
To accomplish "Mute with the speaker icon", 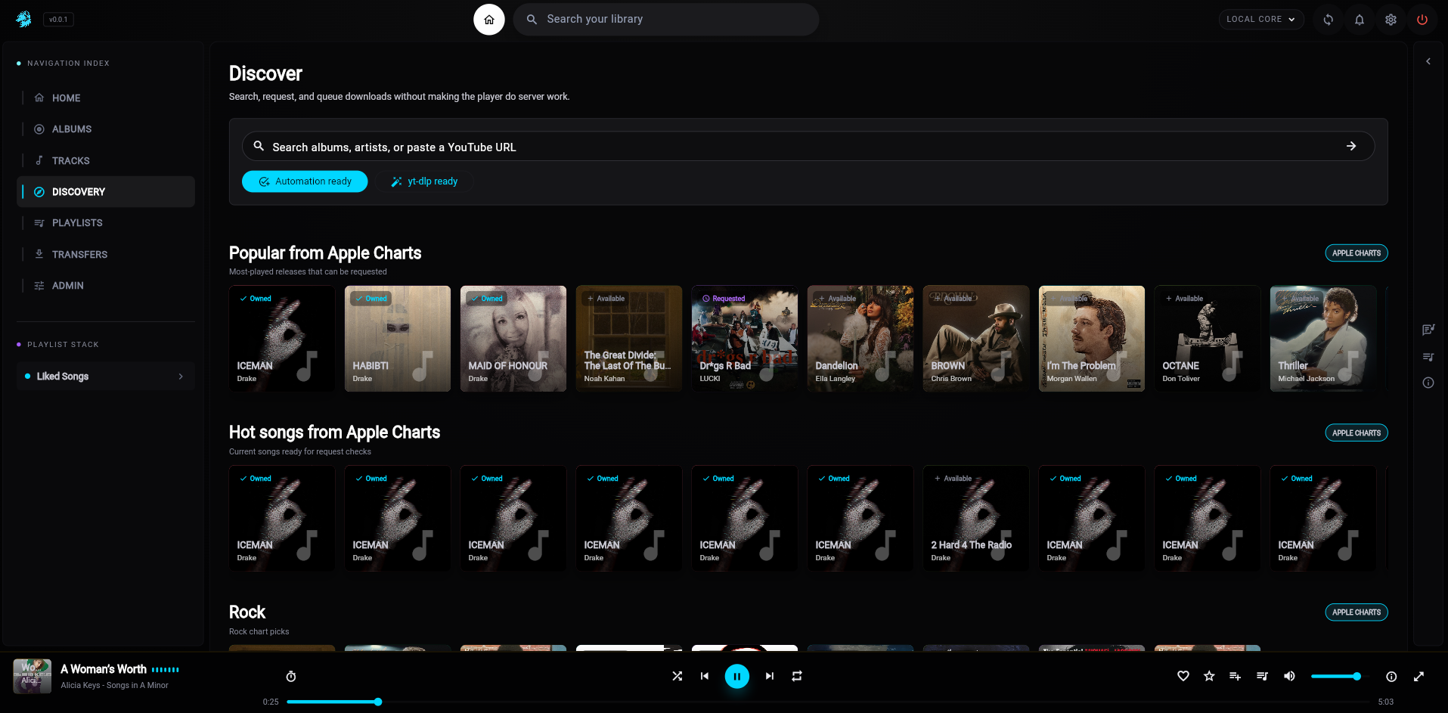I will (1289, 676).
